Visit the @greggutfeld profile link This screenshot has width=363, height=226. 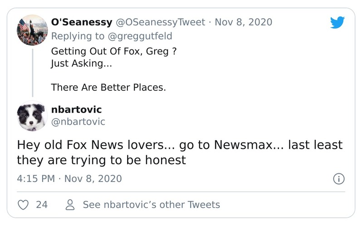[x=141, y=36]
